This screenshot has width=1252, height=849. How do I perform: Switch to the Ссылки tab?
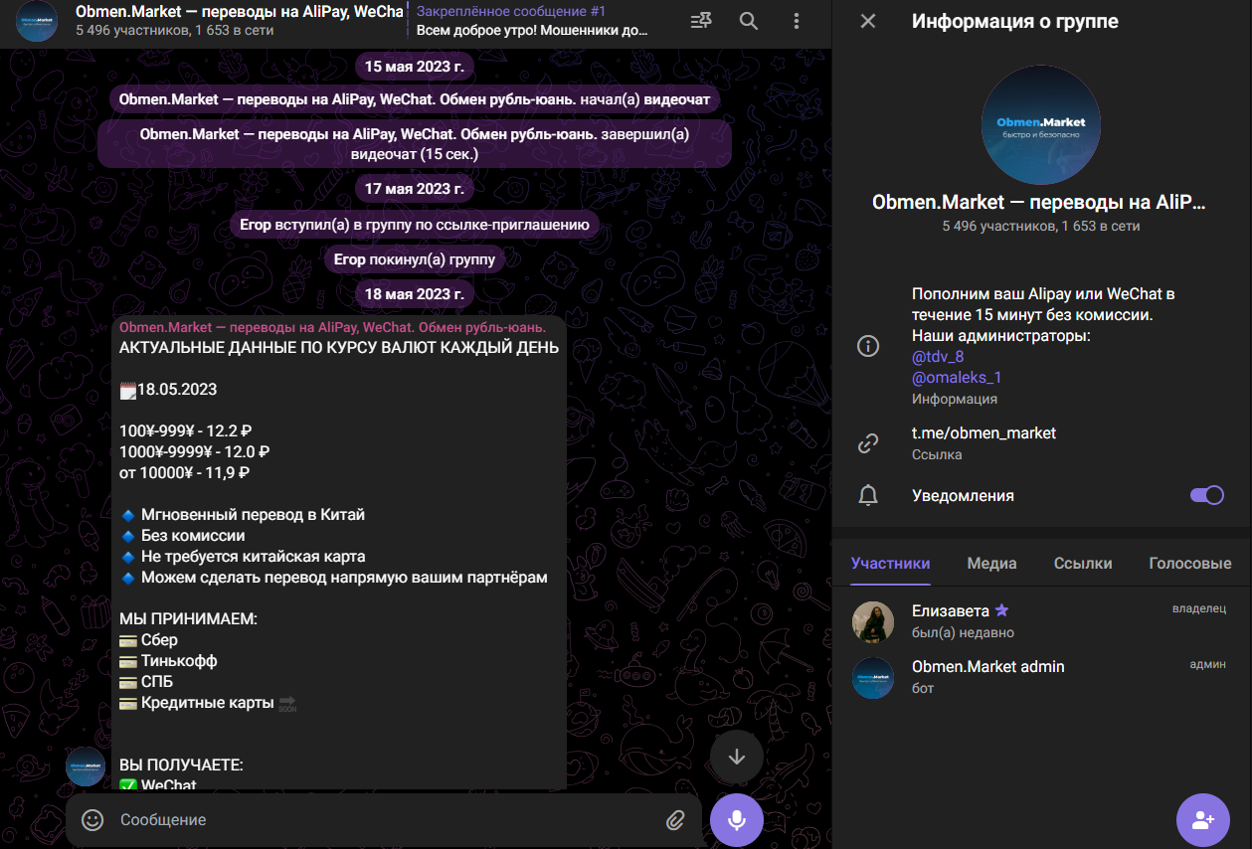[x=1083, y=563]
